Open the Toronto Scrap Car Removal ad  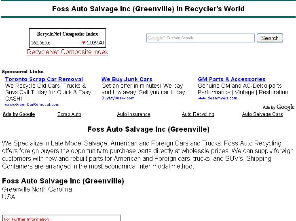44,79
